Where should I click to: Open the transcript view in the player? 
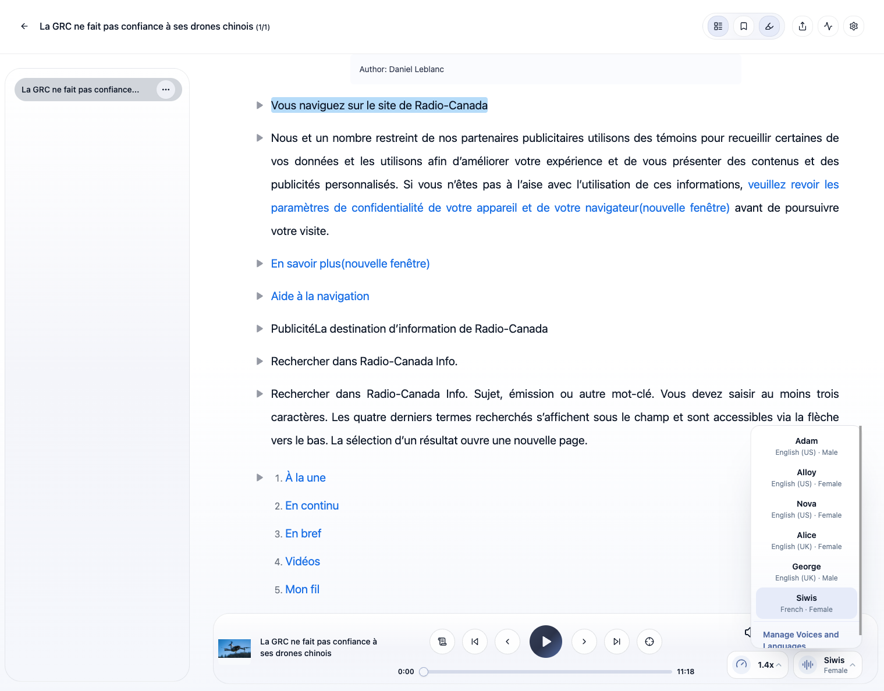point(442,642)
